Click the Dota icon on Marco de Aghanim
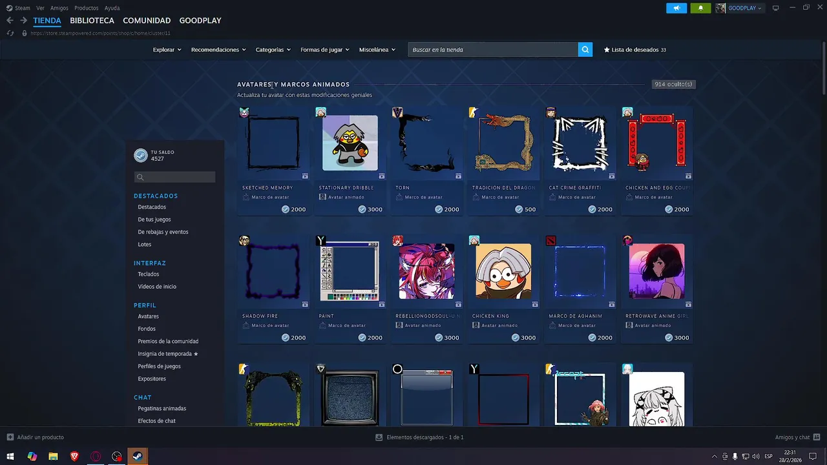The width and height of the screenshot is (827, 465). (550, 241)
